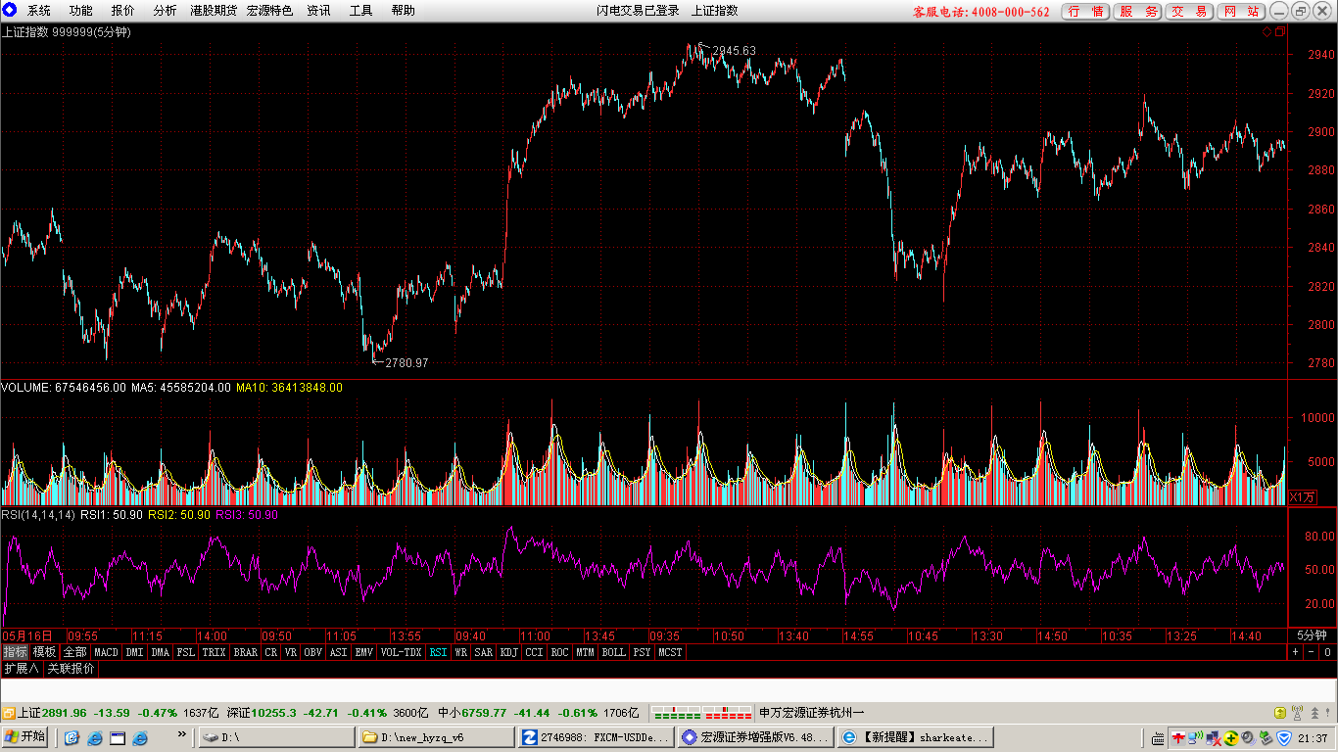Select the 指标 tab
The image size is (1338, 752).
(15, 652)
